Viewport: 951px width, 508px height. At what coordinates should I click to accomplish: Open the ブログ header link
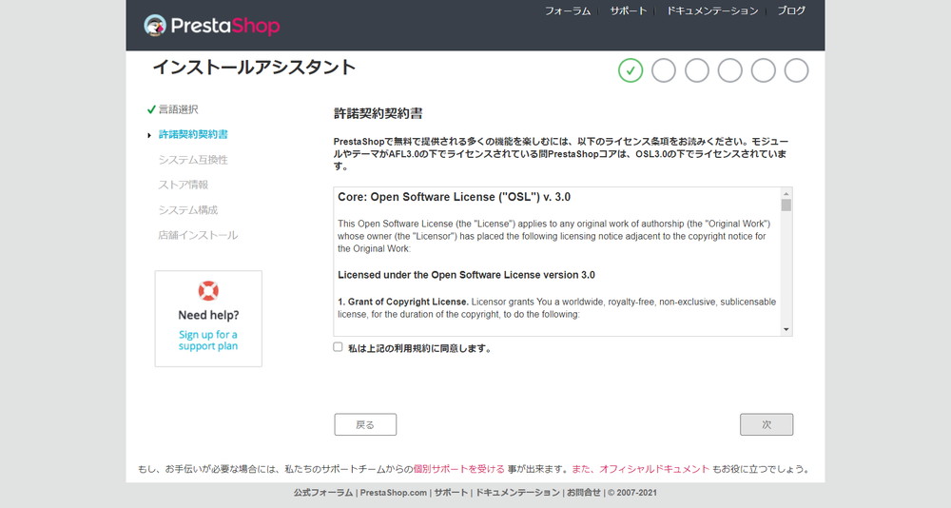[791, 10]
